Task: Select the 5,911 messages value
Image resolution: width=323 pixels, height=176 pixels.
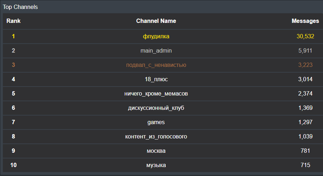Action: pyautogui.click(x=305, y=51)
